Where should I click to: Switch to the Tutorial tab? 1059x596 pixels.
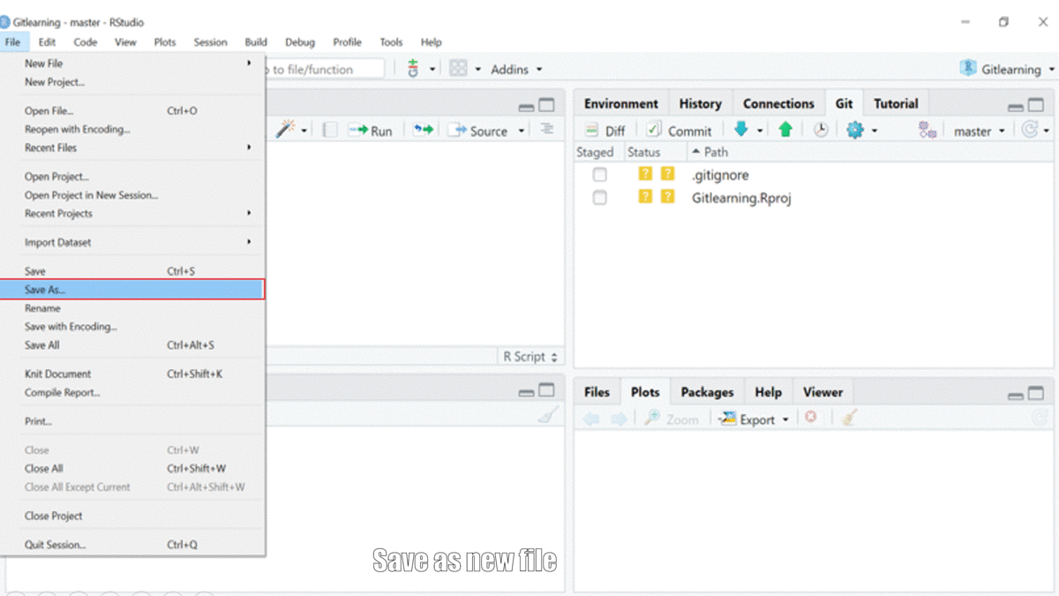(x=896, y=103)
